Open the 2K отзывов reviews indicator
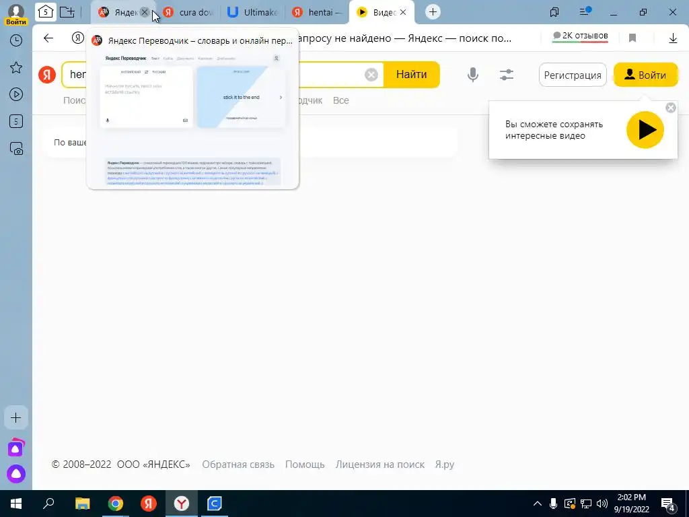The width and height of the screenshot is (689, 517). click(580, 36)
